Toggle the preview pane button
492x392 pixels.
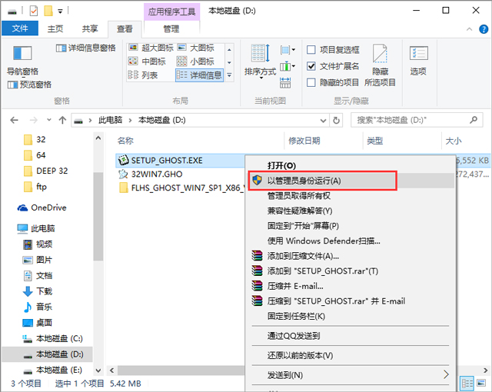(29, 85)
